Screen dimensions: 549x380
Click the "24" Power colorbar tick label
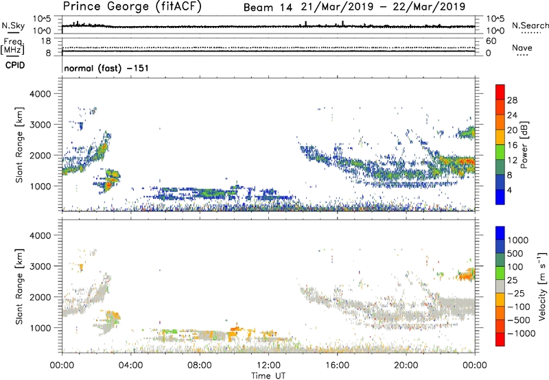[x=512, y=115]
